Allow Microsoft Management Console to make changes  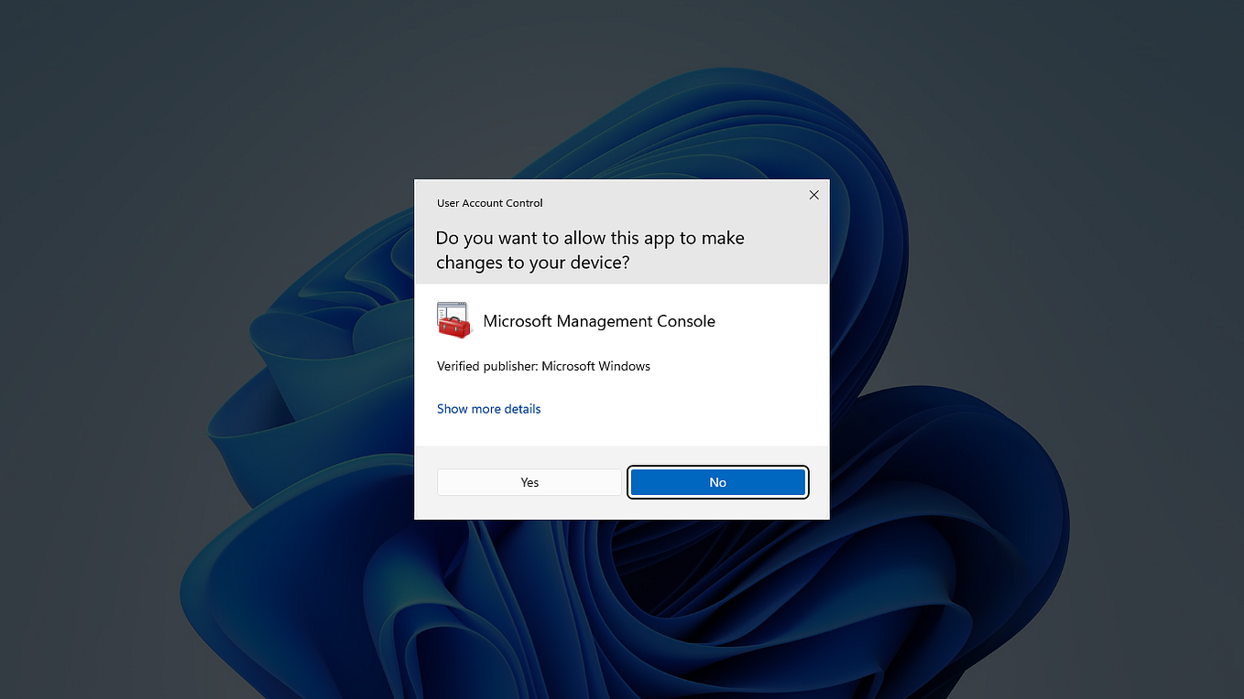[529, 481]
